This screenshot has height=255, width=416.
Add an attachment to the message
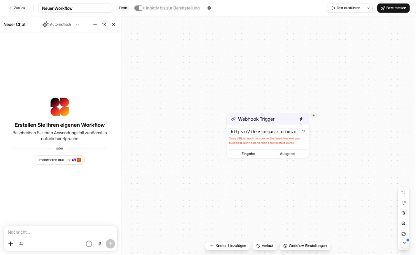click(11, 244)
